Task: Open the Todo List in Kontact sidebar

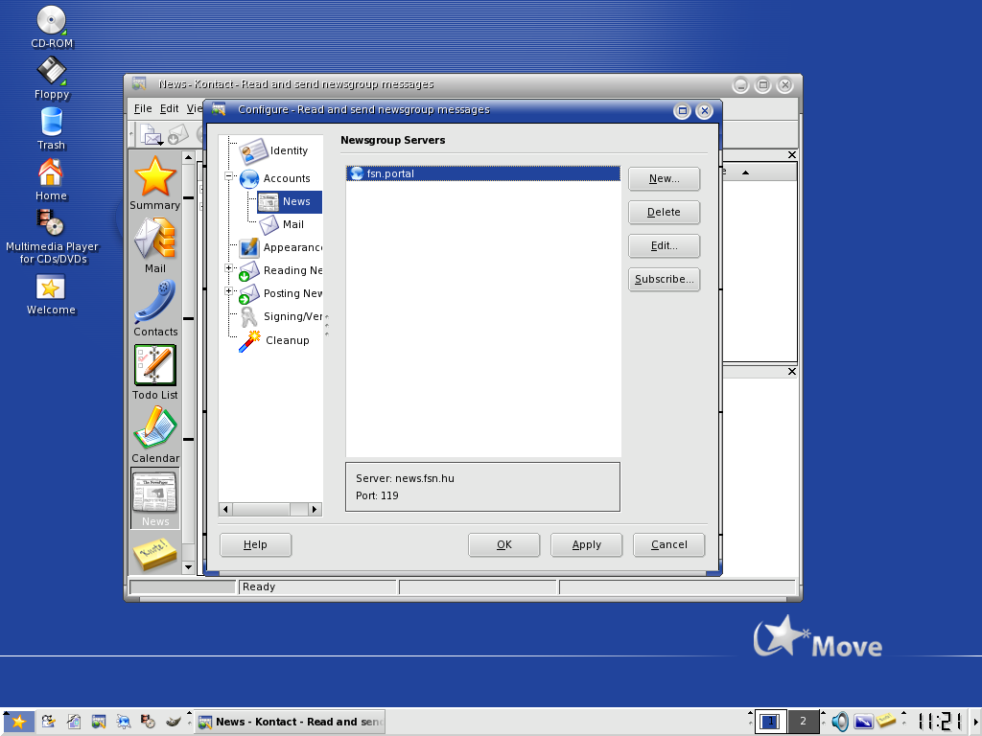Action: [x=154, y=373]
